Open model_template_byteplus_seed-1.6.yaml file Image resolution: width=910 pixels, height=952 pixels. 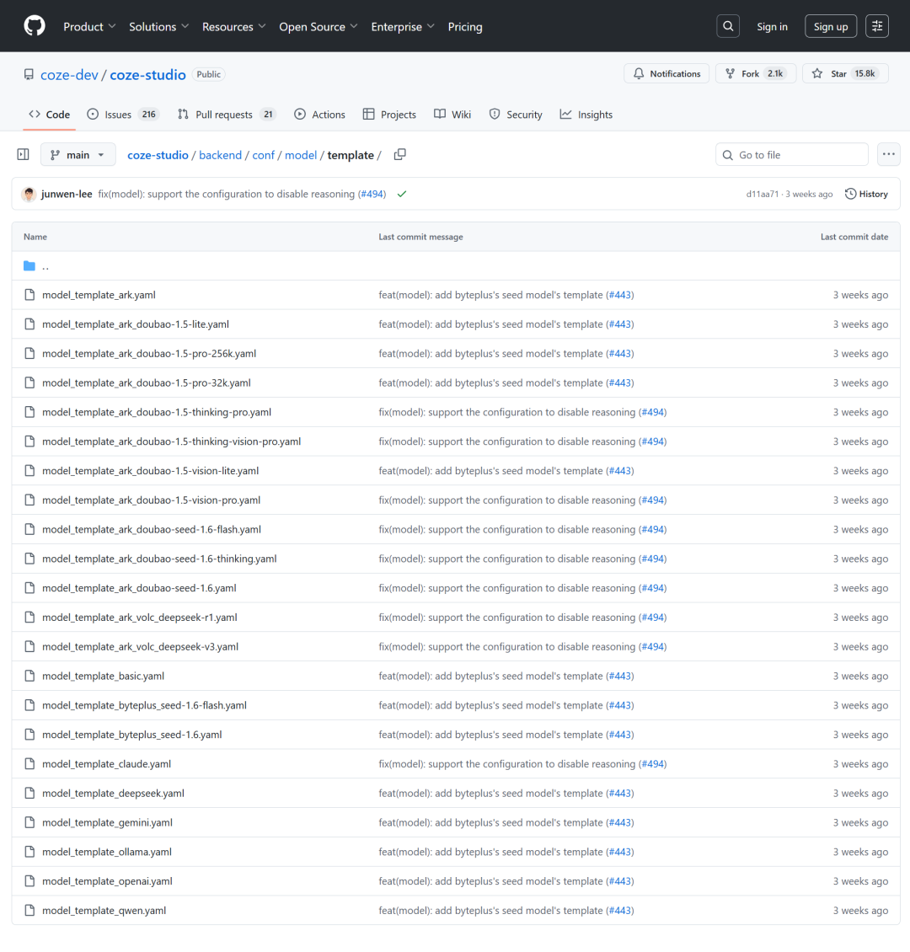(131, 735)
